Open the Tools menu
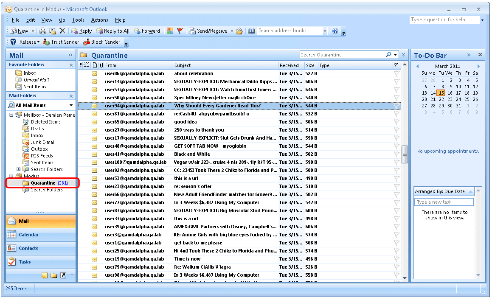Screen dimensions: 492x300 pyautogui.click(x=78, y=20)
